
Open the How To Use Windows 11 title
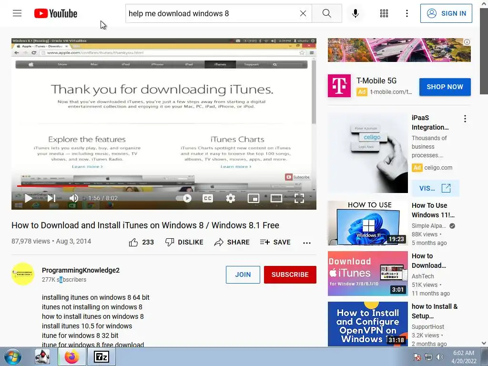(433, 210)
